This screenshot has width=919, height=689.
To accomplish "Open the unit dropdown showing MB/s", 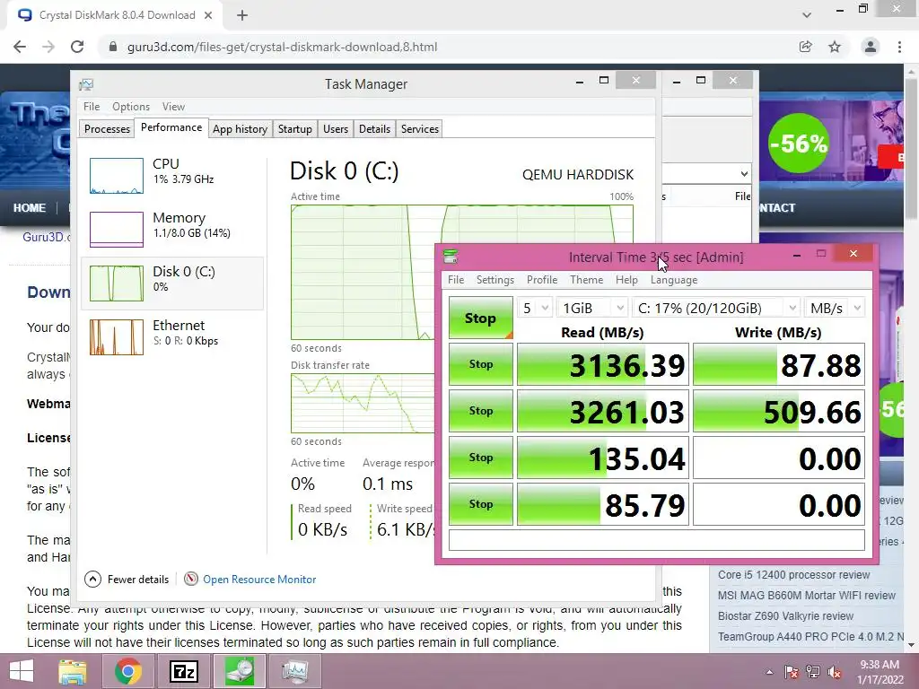I will pos(835,308).
